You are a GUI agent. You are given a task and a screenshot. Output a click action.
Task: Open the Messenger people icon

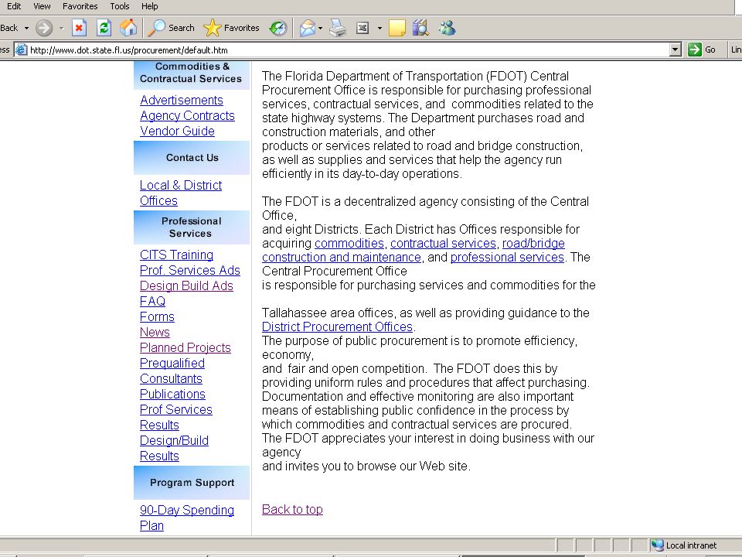(447, 28)
